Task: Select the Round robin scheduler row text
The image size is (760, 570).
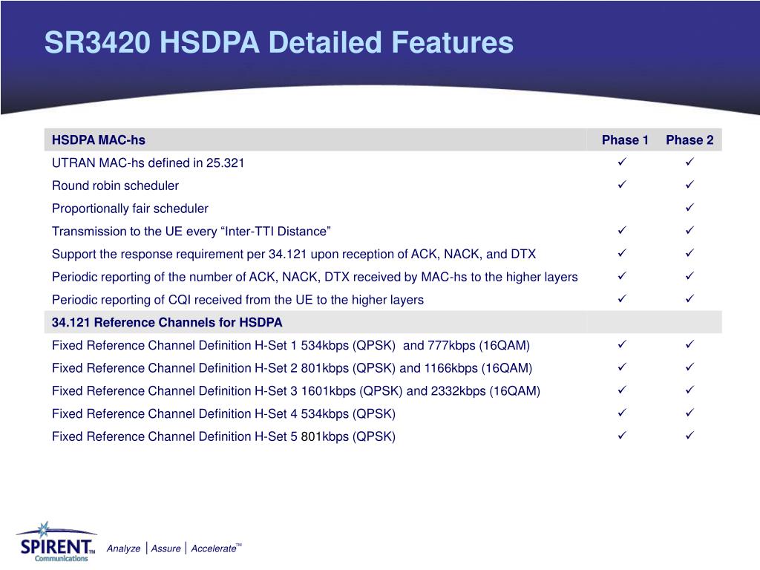Action: pos(115,186)
